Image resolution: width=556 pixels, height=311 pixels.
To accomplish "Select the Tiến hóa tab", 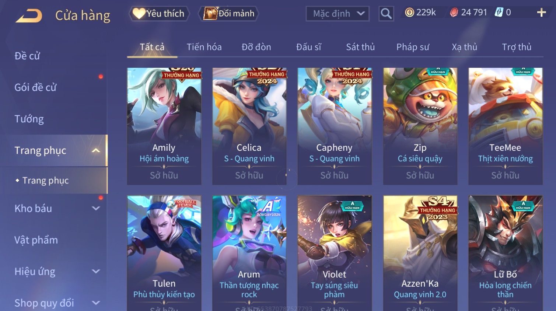I will point(204,47).
